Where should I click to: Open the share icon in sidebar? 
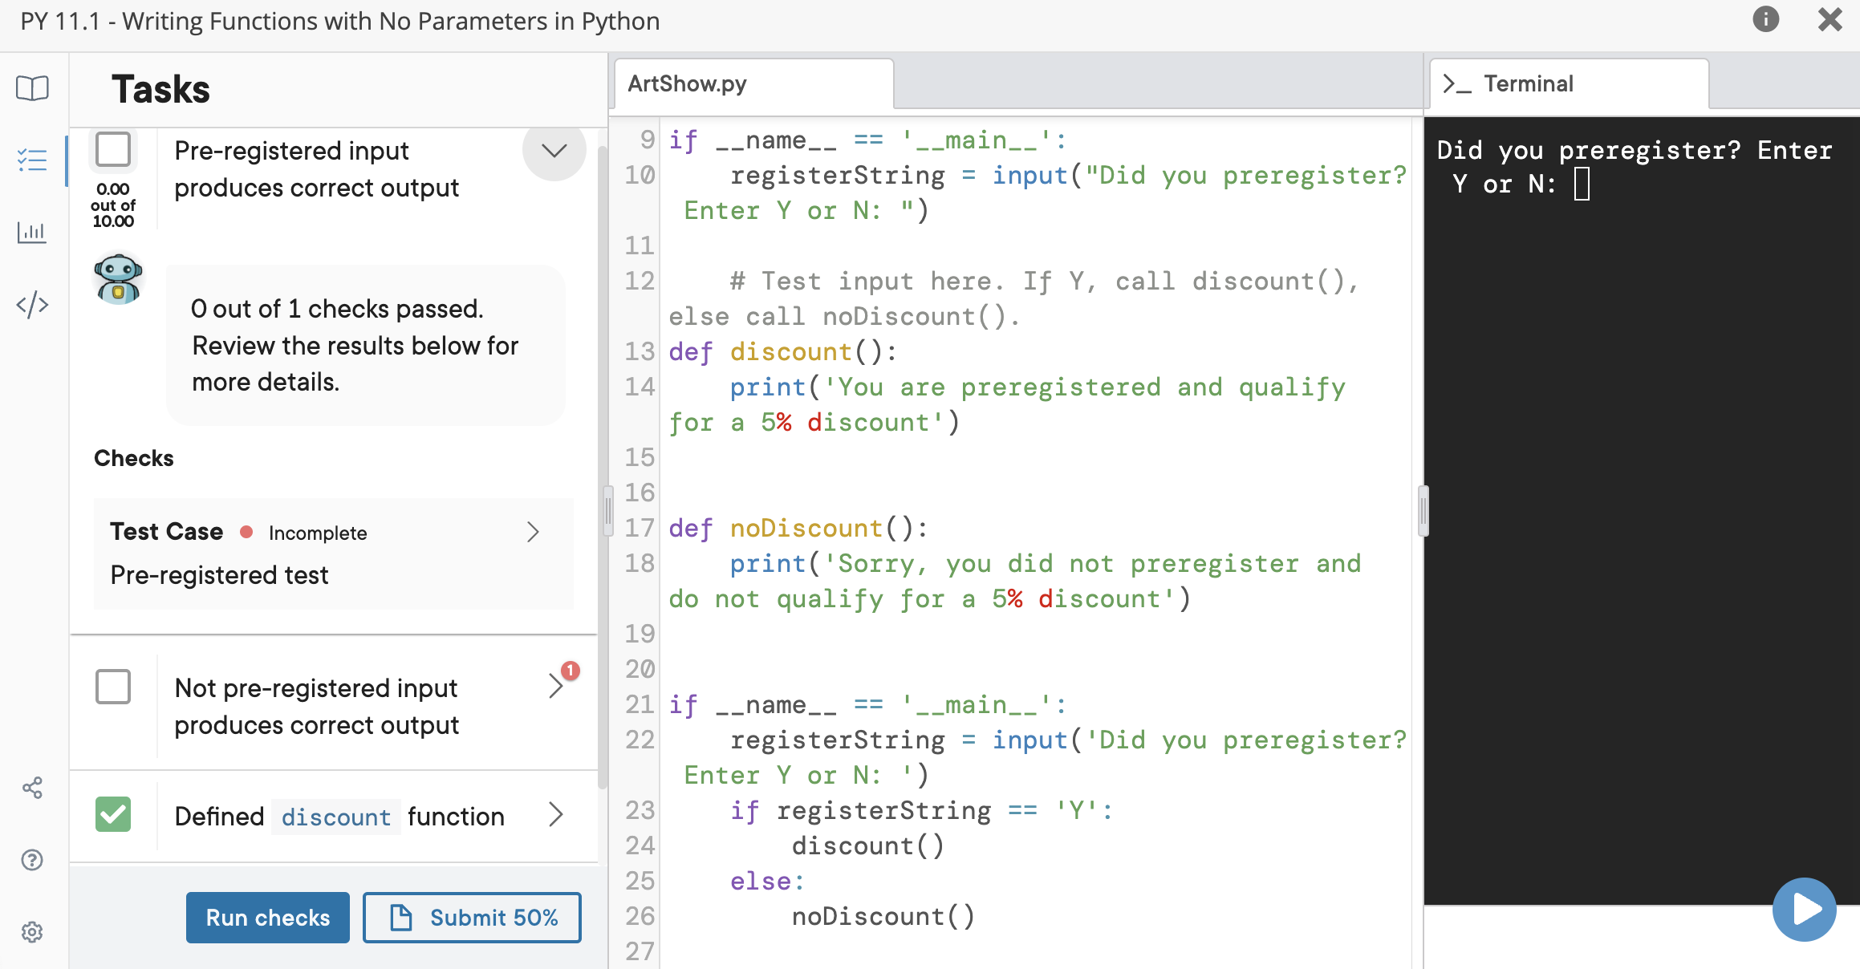[x=32, y=788]
